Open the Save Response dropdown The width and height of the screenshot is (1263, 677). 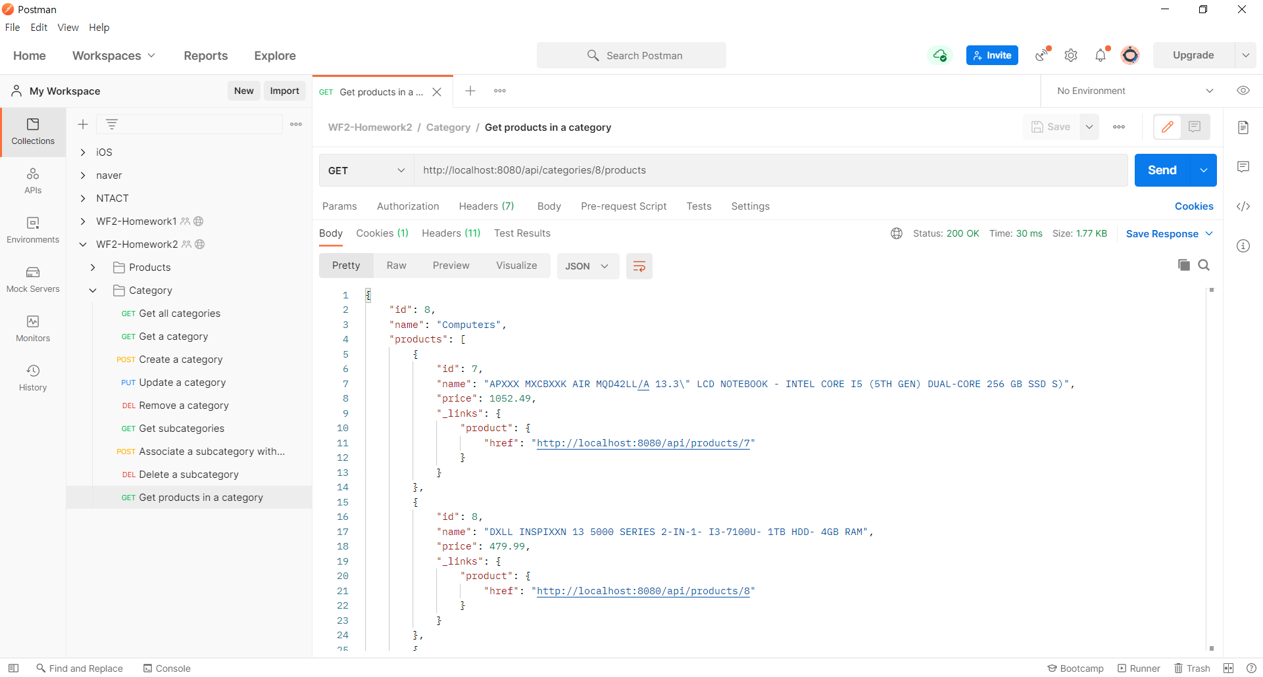pos(1170,234)
